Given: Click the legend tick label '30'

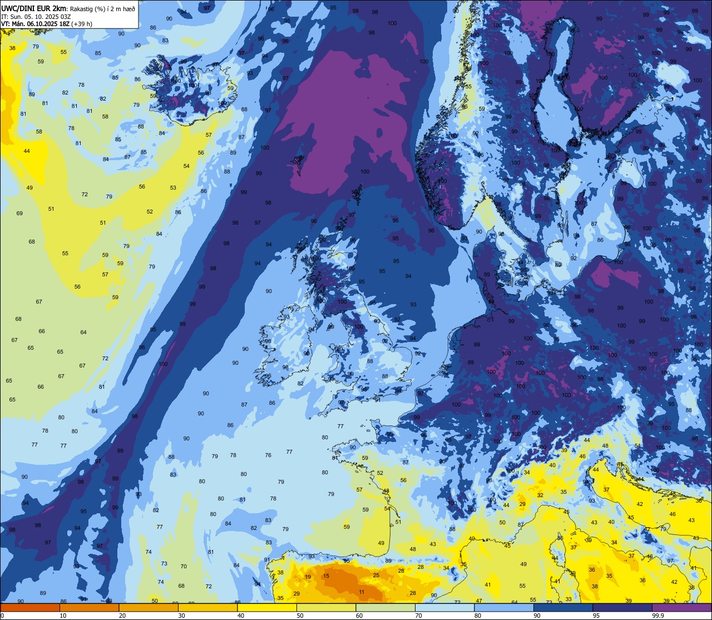Looking at the screenshot, I should click(x=181, y=616).
